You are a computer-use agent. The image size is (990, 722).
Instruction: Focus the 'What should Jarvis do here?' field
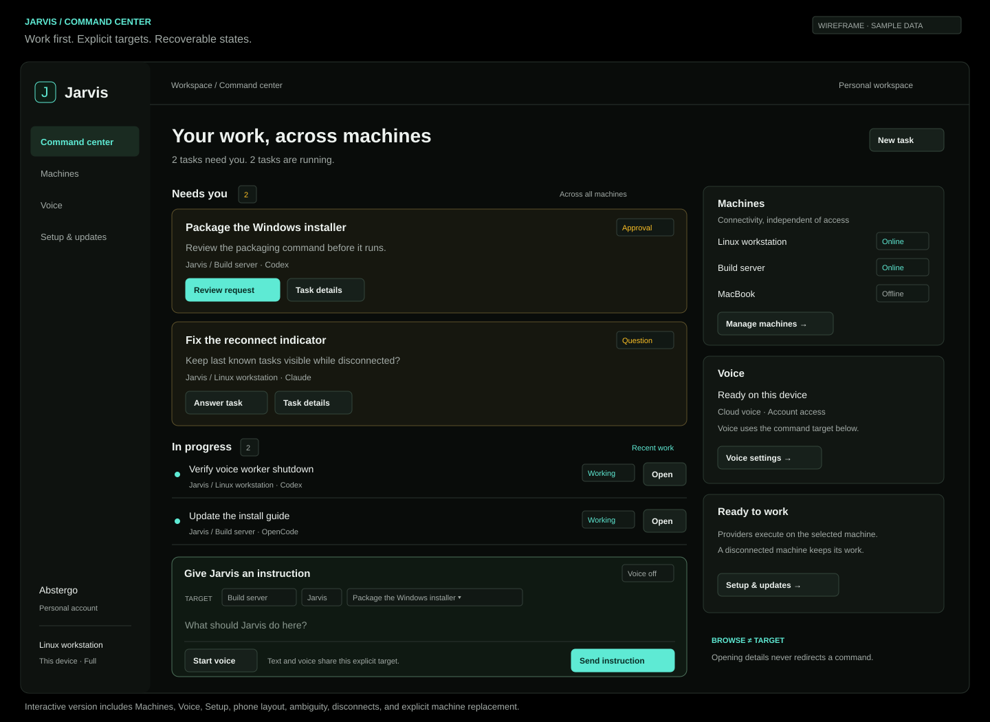(429, 625)
